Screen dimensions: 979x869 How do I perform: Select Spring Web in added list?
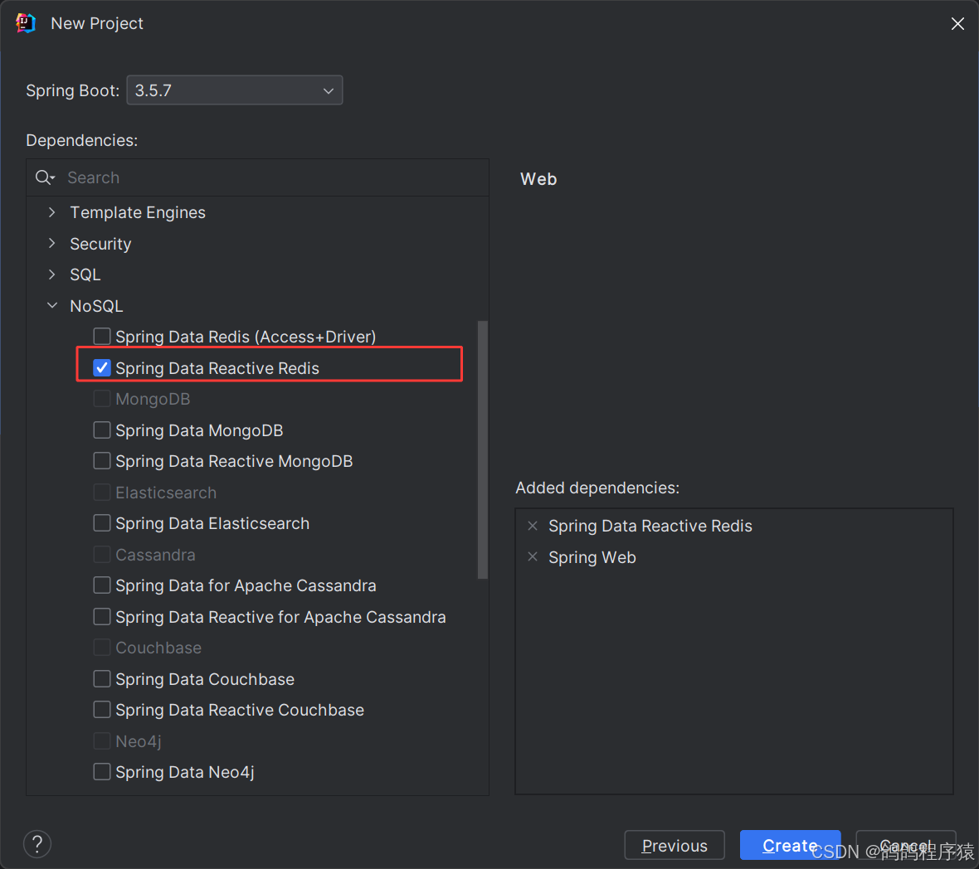pos(592,557)
